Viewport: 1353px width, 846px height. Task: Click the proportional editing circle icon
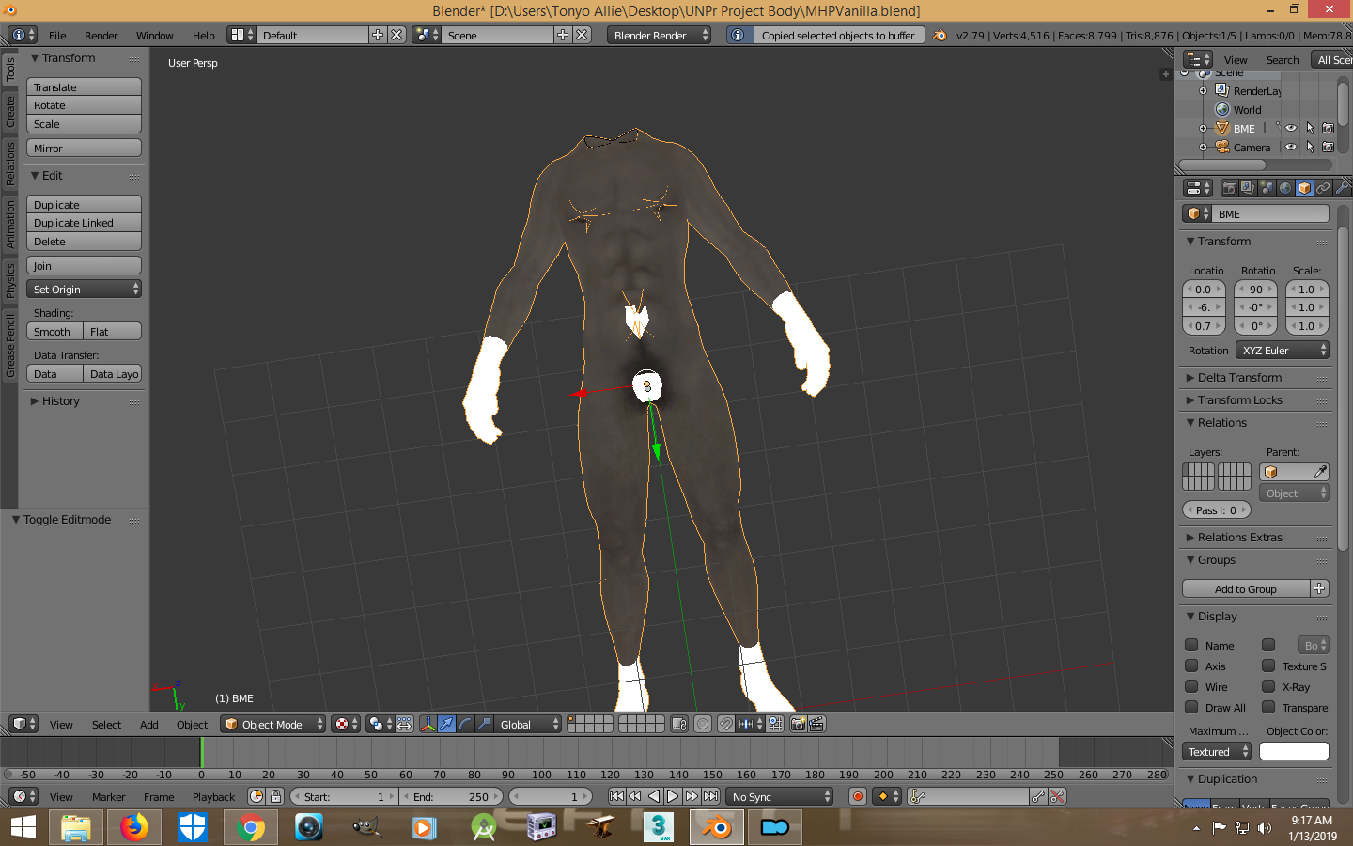[x=703, y=724]
